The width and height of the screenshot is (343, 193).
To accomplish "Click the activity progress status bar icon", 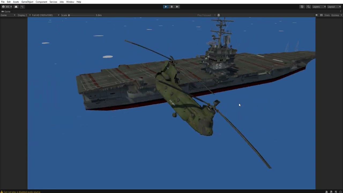I will [340, 192].
